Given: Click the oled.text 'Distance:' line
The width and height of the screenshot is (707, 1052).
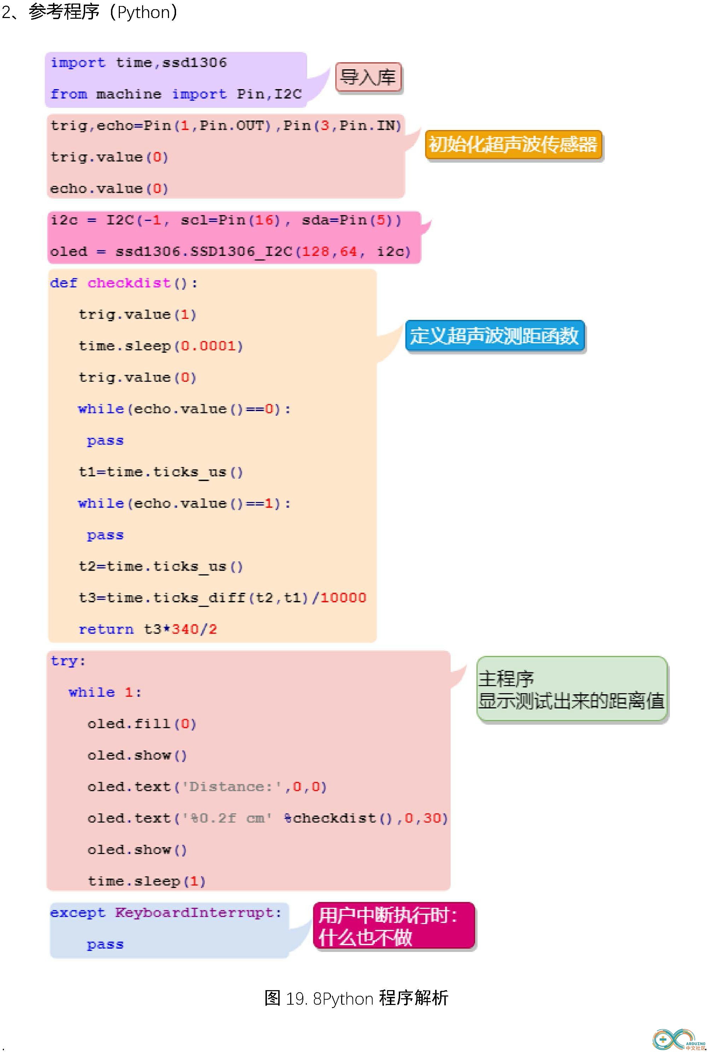Looking at the screenshot, I should 207,787.
